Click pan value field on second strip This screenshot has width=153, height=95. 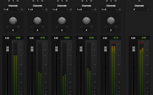[x=37, y=30]
